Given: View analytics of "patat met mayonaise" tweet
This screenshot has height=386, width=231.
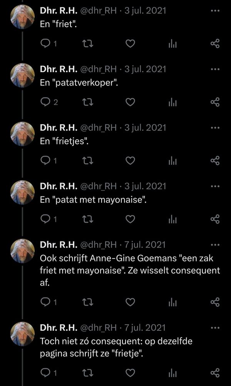Looking at the screenshot, I should tap(172, 219).
